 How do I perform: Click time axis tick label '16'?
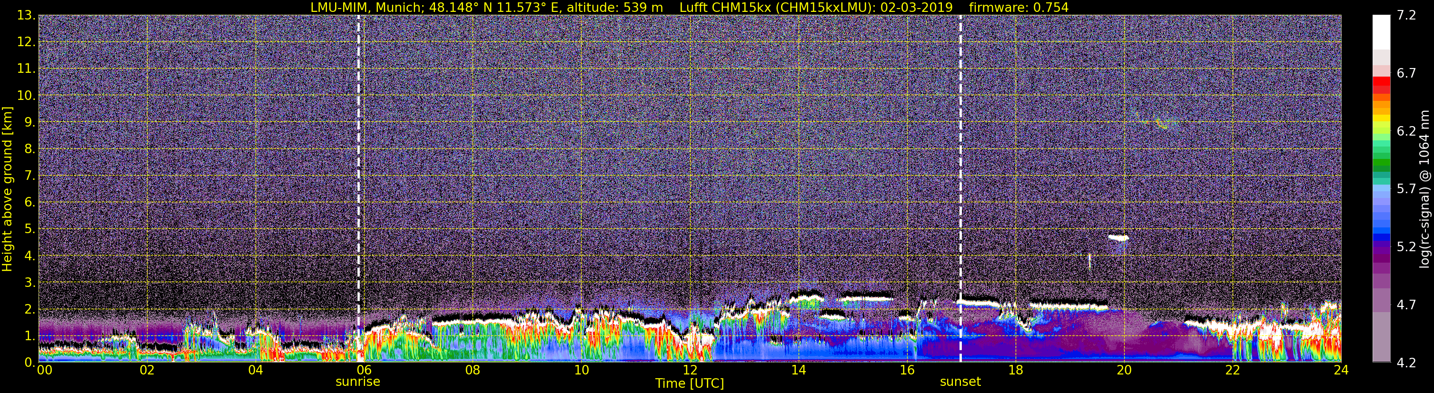907,371
